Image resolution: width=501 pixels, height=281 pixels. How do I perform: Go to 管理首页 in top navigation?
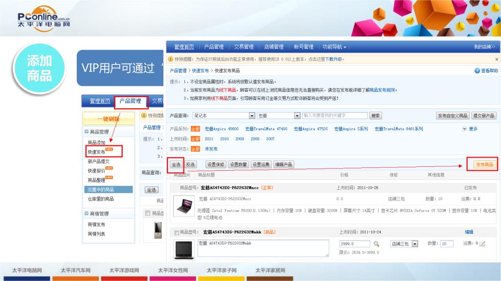point(184,47)
